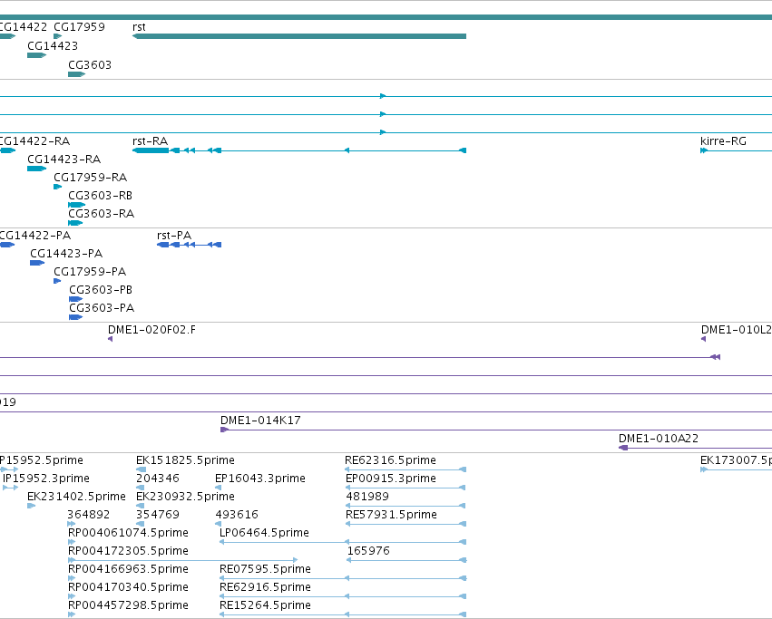Select CG14422-PA protein label
Viewport: 772px width, 619px height.
(35, 236)
